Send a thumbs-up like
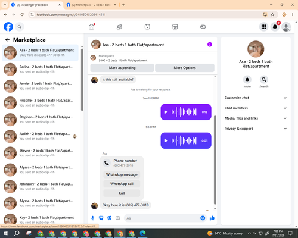Image resolution: width=298 pixels, height=238 pixels. (x=212, y=218)
